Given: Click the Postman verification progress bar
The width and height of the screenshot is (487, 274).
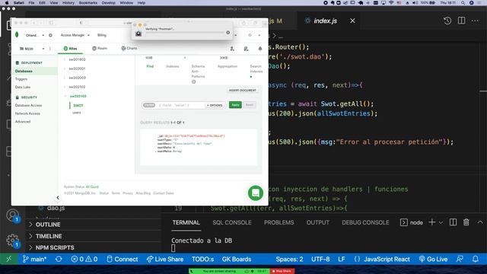Looking at the screenshot, I should (x=185, y=33).
